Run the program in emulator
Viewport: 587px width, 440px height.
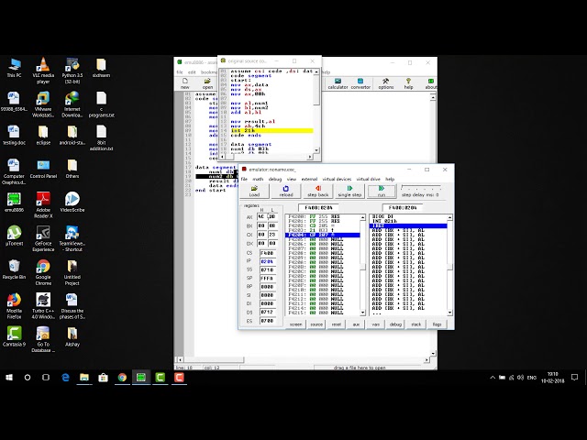point(382,192)
